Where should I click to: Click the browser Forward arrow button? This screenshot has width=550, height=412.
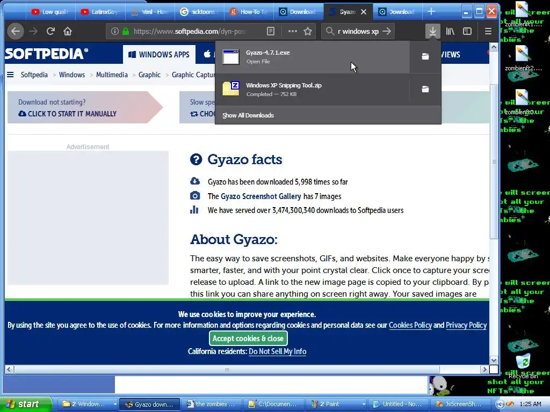pyautogui.click(x=33, y=31)
